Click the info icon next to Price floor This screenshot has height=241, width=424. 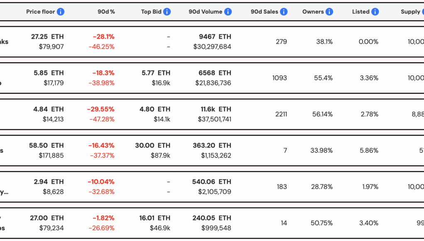61,12
